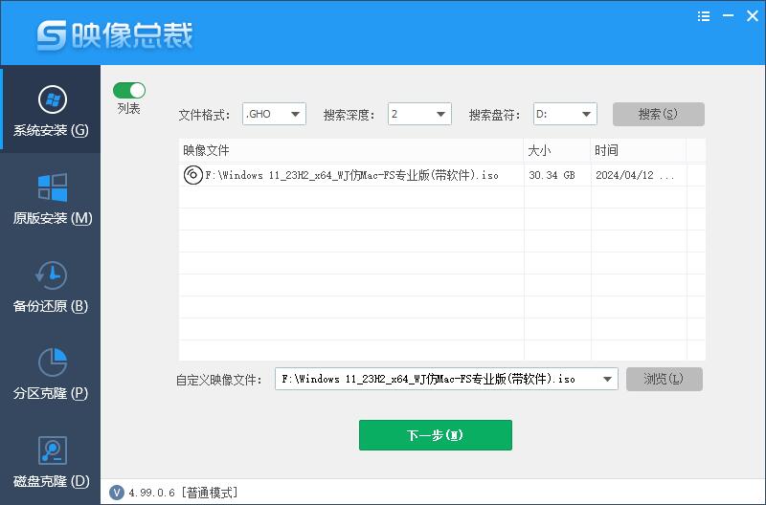Expand the 搜索盘符 drive dropdown
The width and height of the screenshot is (766, 505).
[587, 115]
